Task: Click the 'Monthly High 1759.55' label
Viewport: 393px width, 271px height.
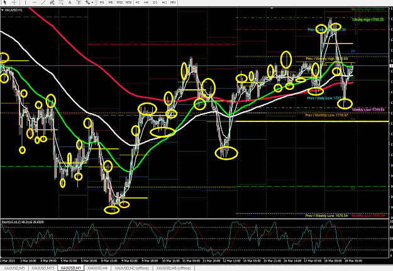Action: point(367,9)
